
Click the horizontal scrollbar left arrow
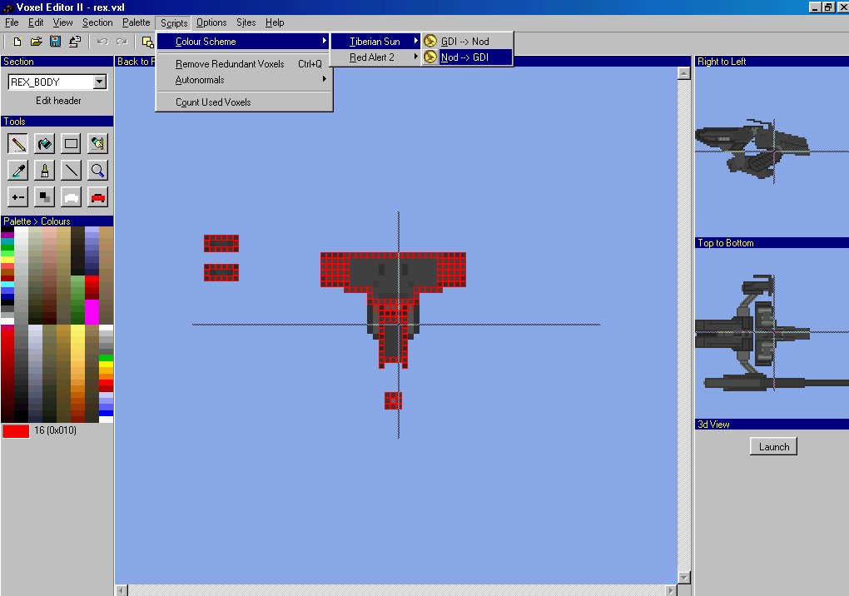122,590
